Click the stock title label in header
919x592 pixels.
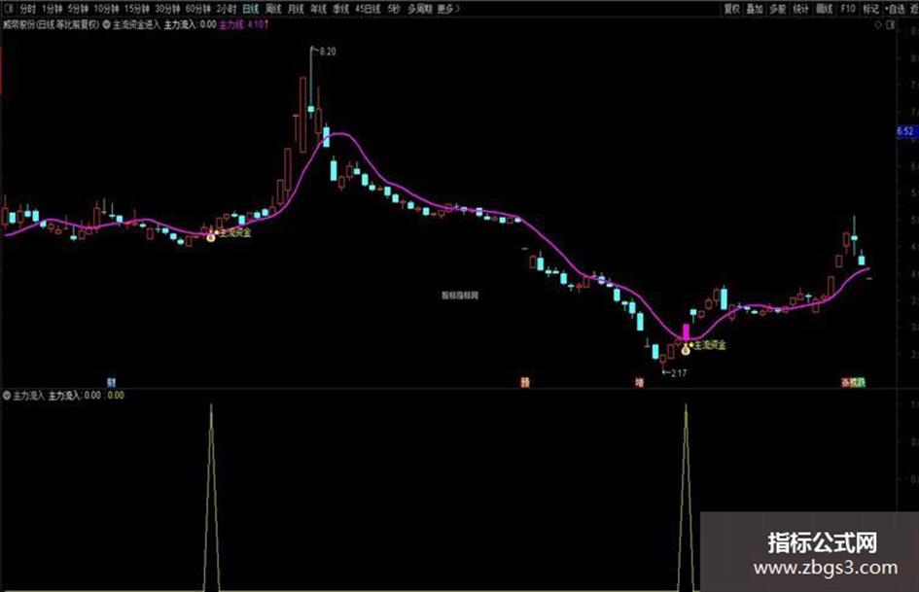coord(52,25)
